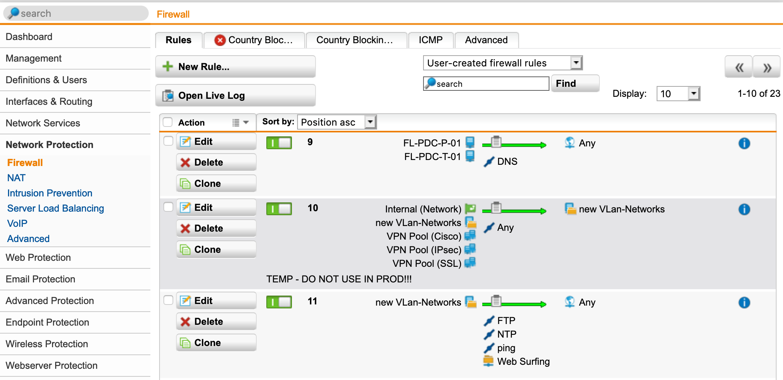Open Live Log
The height and width of the screenshot is (380, 783).
(x=235, y=96)
